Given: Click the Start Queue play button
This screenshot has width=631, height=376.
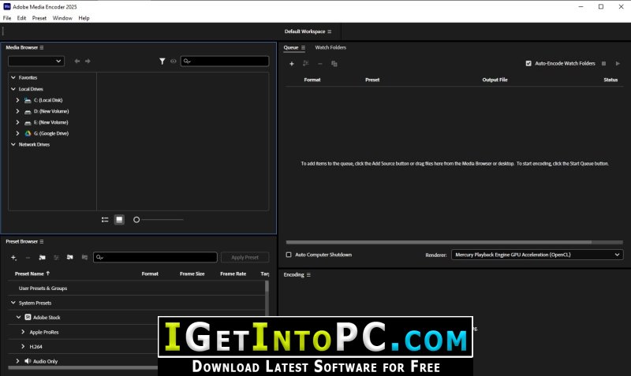Looking at the screenshot, I should [x=618, y=63].
